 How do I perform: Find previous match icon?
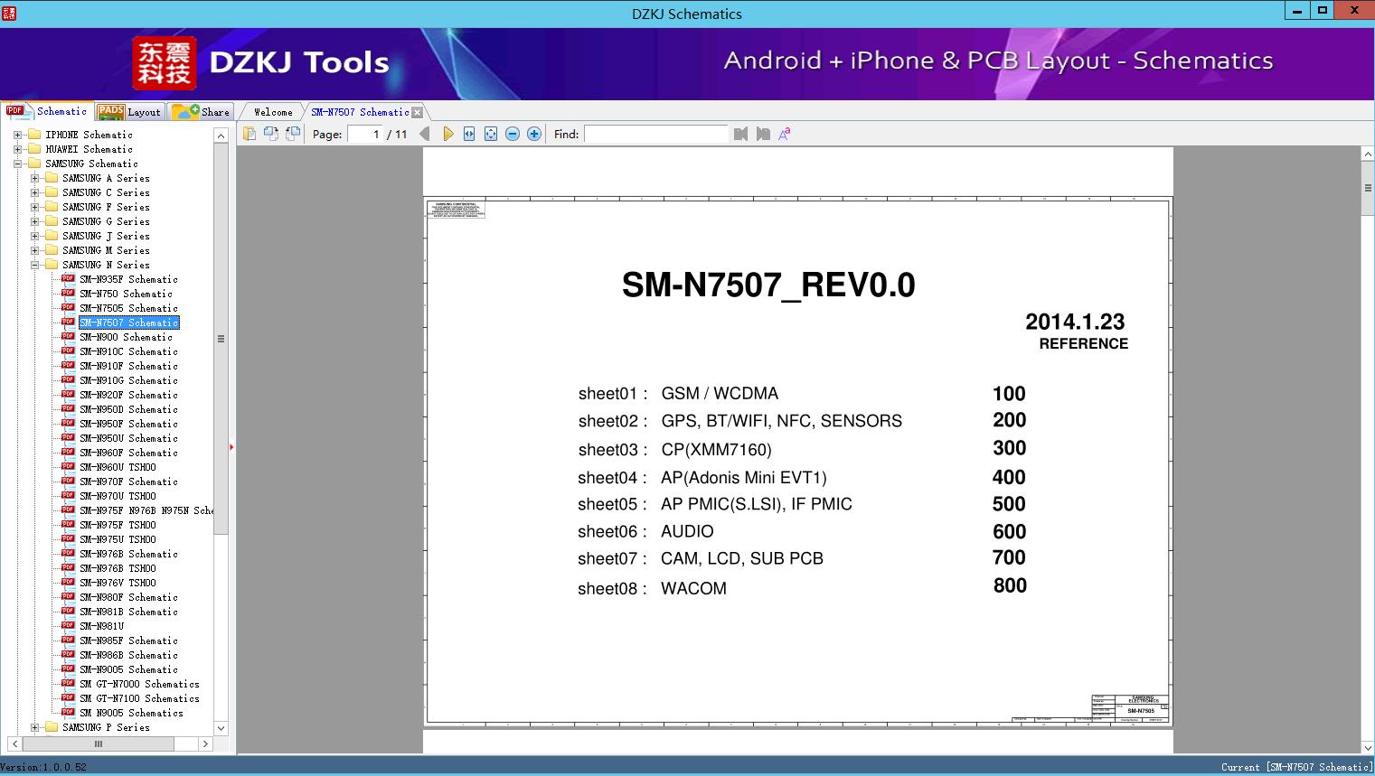pos(741,134)
